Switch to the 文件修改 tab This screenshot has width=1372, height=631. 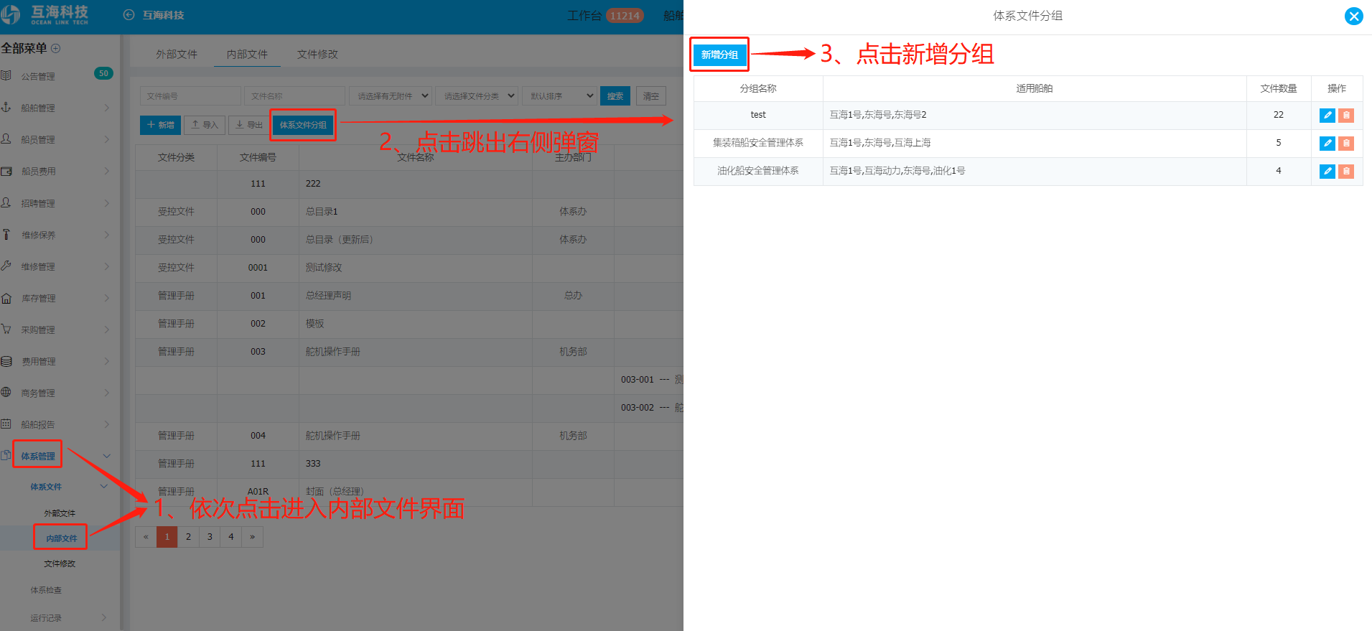click(x=317, y=55)
